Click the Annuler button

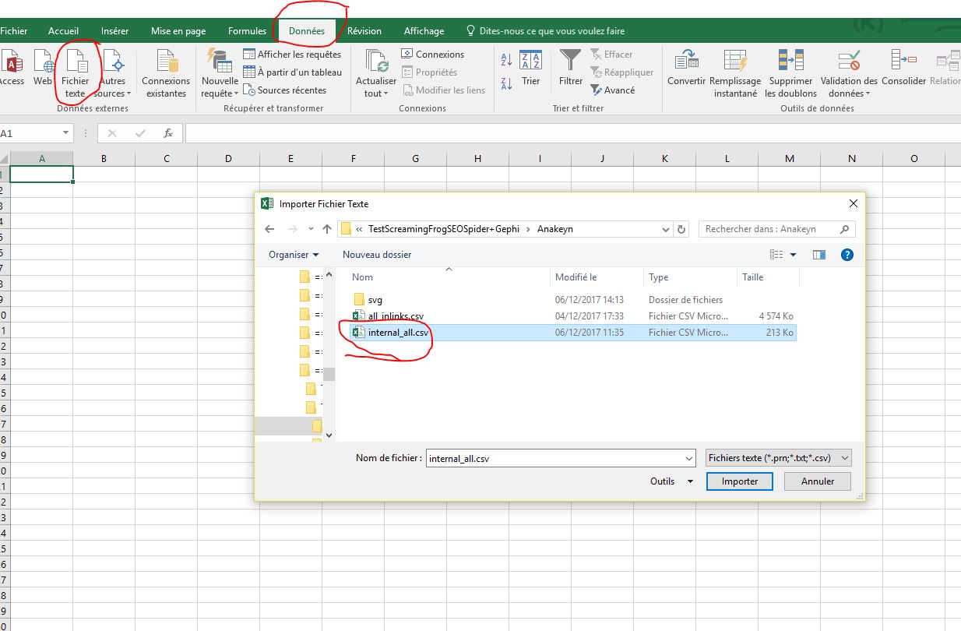tap(818, 481)
